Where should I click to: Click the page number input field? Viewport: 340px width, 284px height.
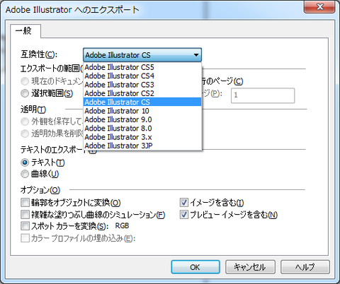[x=263, y=95]
